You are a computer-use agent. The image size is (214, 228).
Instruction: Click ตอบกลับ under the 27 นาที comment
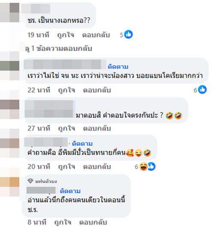97,129
